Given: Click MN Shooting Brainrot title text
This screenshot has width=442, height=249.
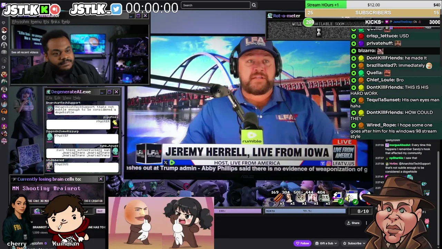Looking at the screenshot, I should click(46, 188).
